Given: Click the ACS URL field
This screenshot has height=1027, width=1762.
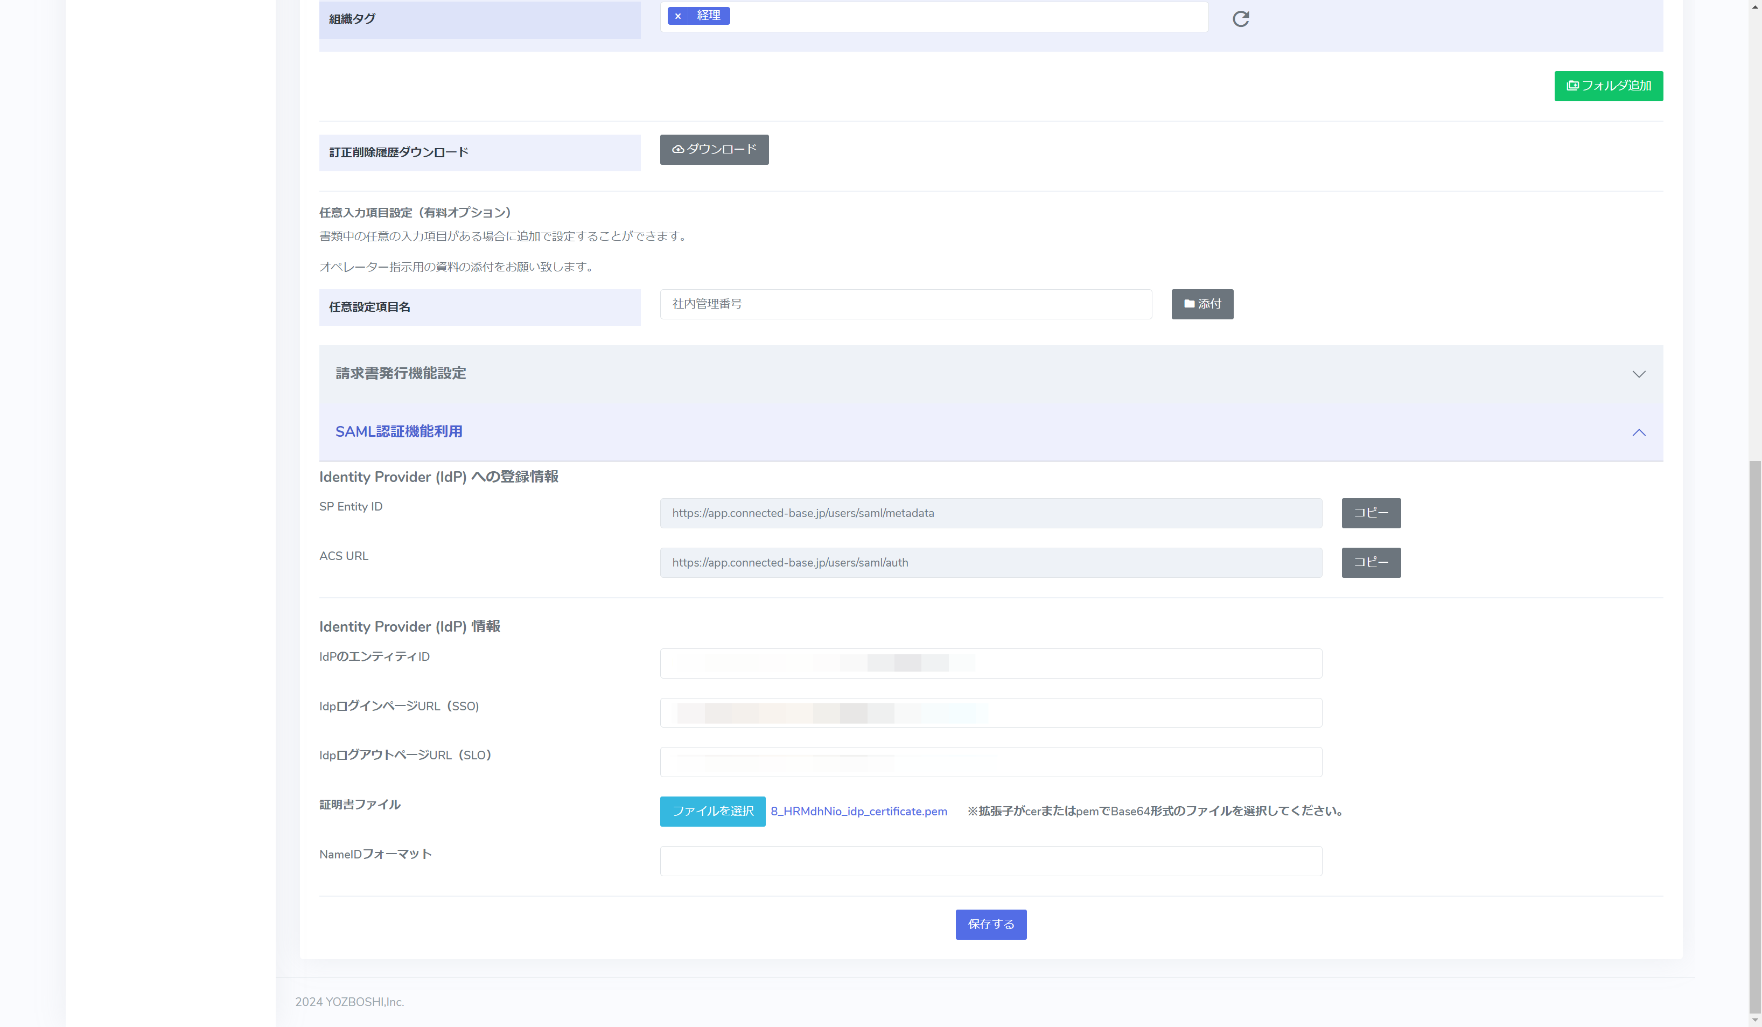Looking at the screenshot, I should click(991, 563).
